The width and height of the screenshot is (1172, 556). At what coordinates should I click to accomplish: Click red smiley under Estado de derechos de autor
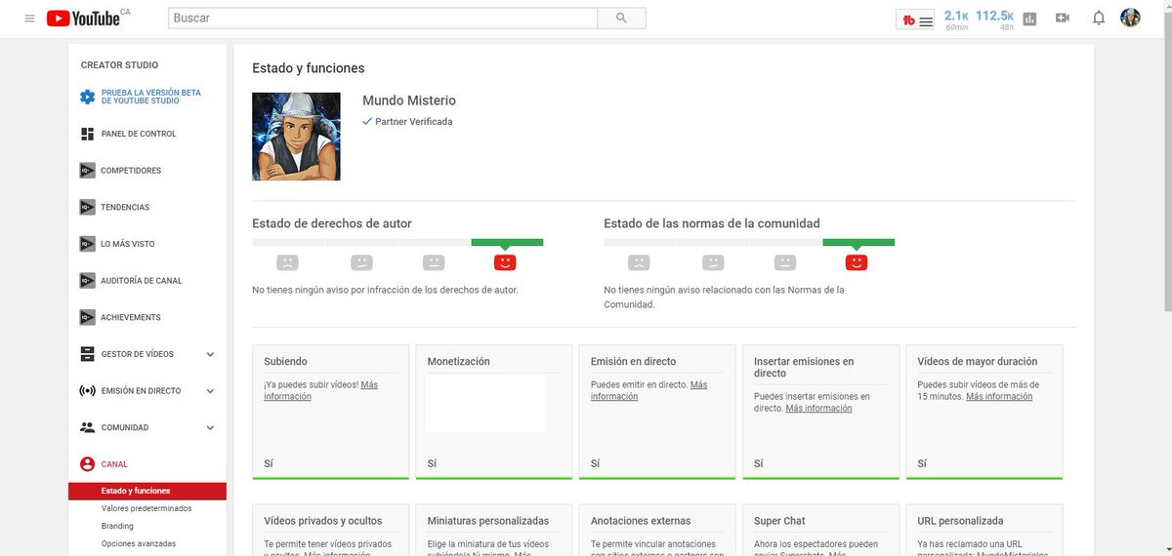(505, 262)
